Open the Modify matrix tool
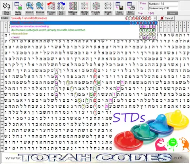The height and width of the screenshot is (164, 190). (x=18, y=6)
